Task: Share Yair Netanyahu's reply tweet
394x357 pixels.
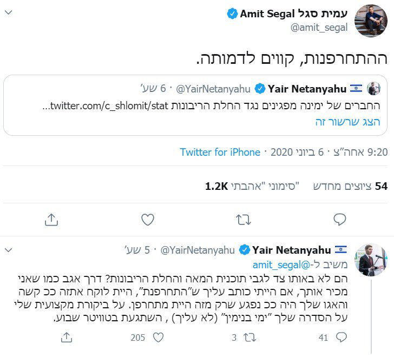Action: click(66, 338)
